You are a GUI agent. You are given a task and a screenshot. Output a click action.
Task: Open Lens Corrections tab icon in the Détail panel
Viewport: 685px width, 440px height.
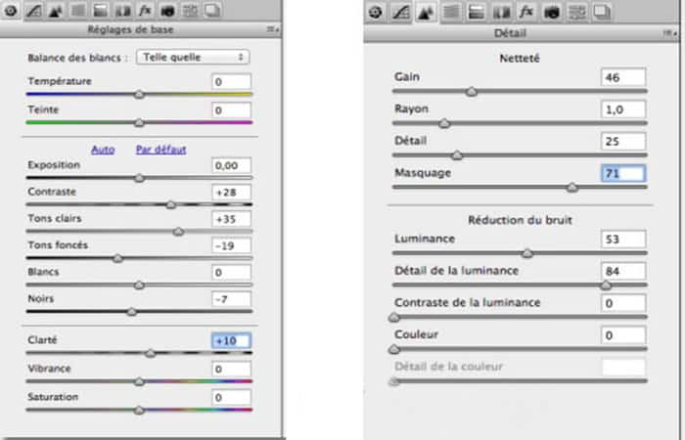click(x=501, y=12)
